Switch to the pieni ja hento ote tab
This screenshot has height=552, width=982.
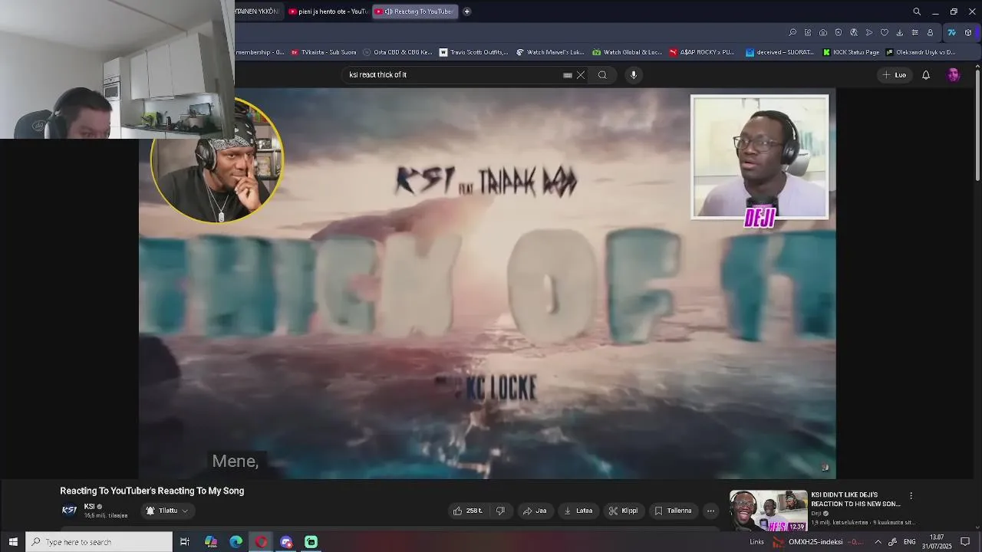point(328,11)
